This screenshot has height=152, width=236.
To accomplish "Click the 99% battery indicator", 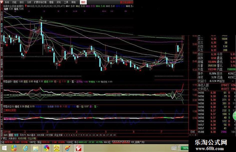I will (185, 148).
